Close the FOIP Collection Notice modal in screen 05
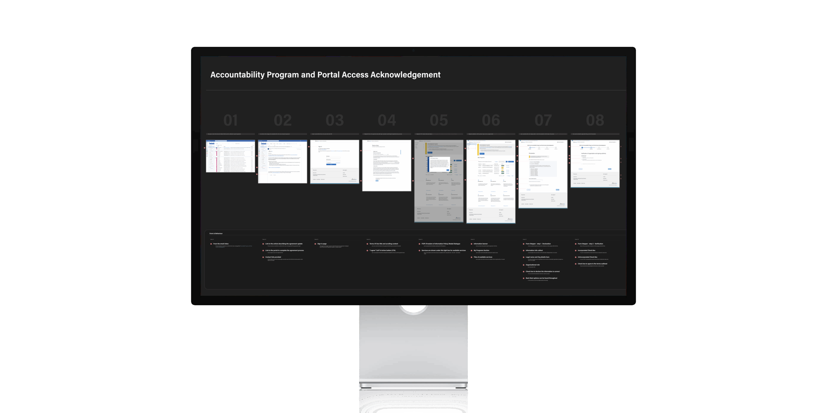Viewport: 827px width, 413px height. (448, 170)
